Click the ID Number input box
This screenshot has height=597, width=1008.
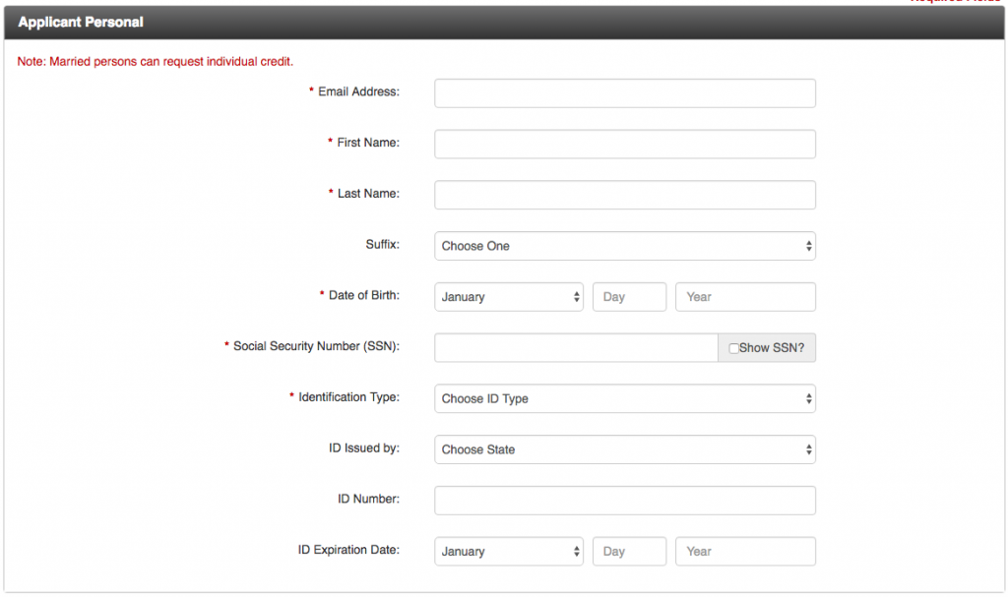coord(625,501)
